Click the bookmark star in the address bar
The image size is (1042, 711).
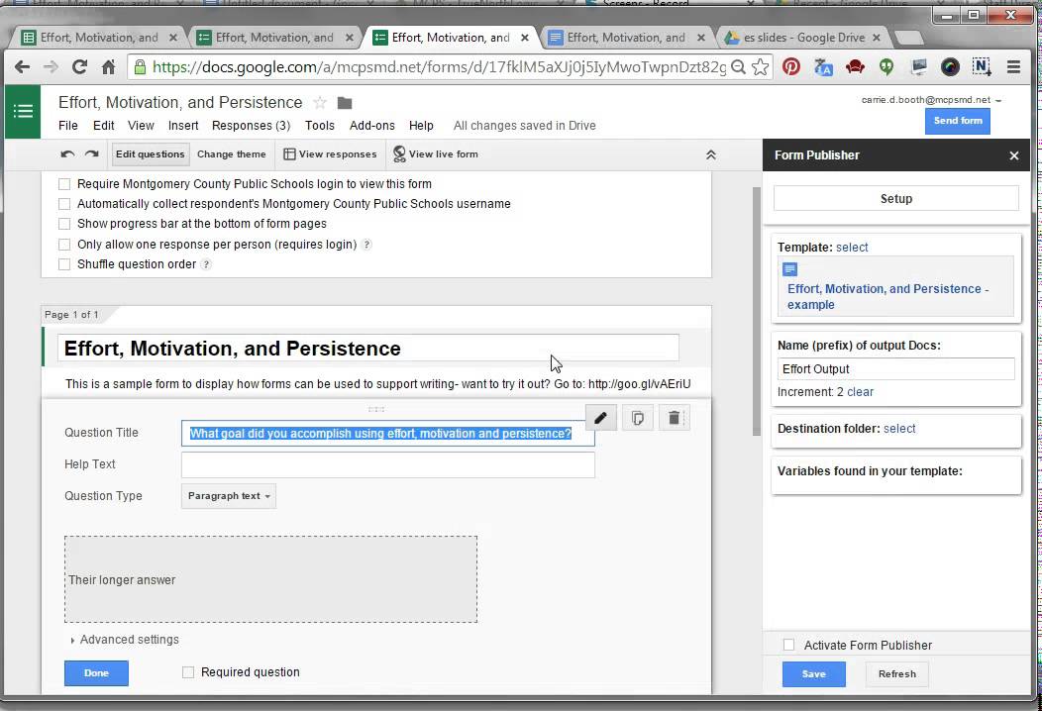(x=761, y=66)
